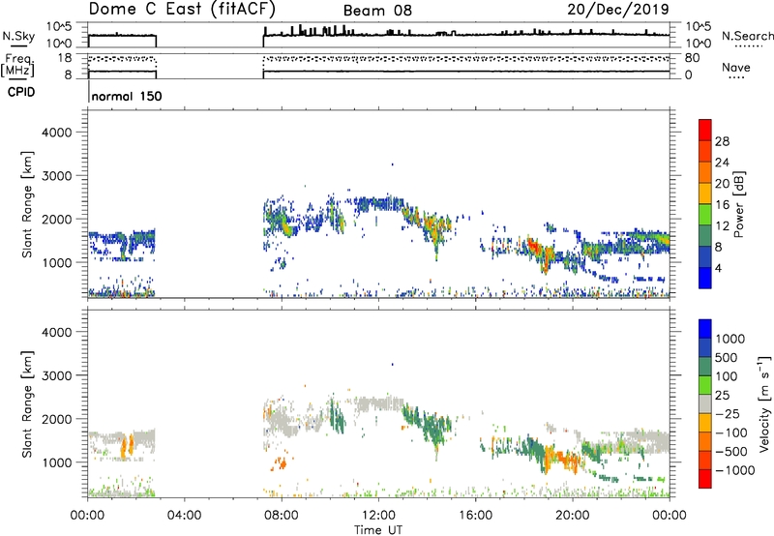The height and width of the screenshot is (536, 774).
Task: Click the '80' Nave axis value
Action: 692,58
